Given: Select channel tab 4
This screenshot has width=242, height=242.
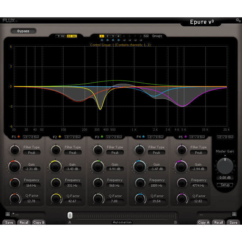Looking at the screenshot, I should (x=118, y=36).
